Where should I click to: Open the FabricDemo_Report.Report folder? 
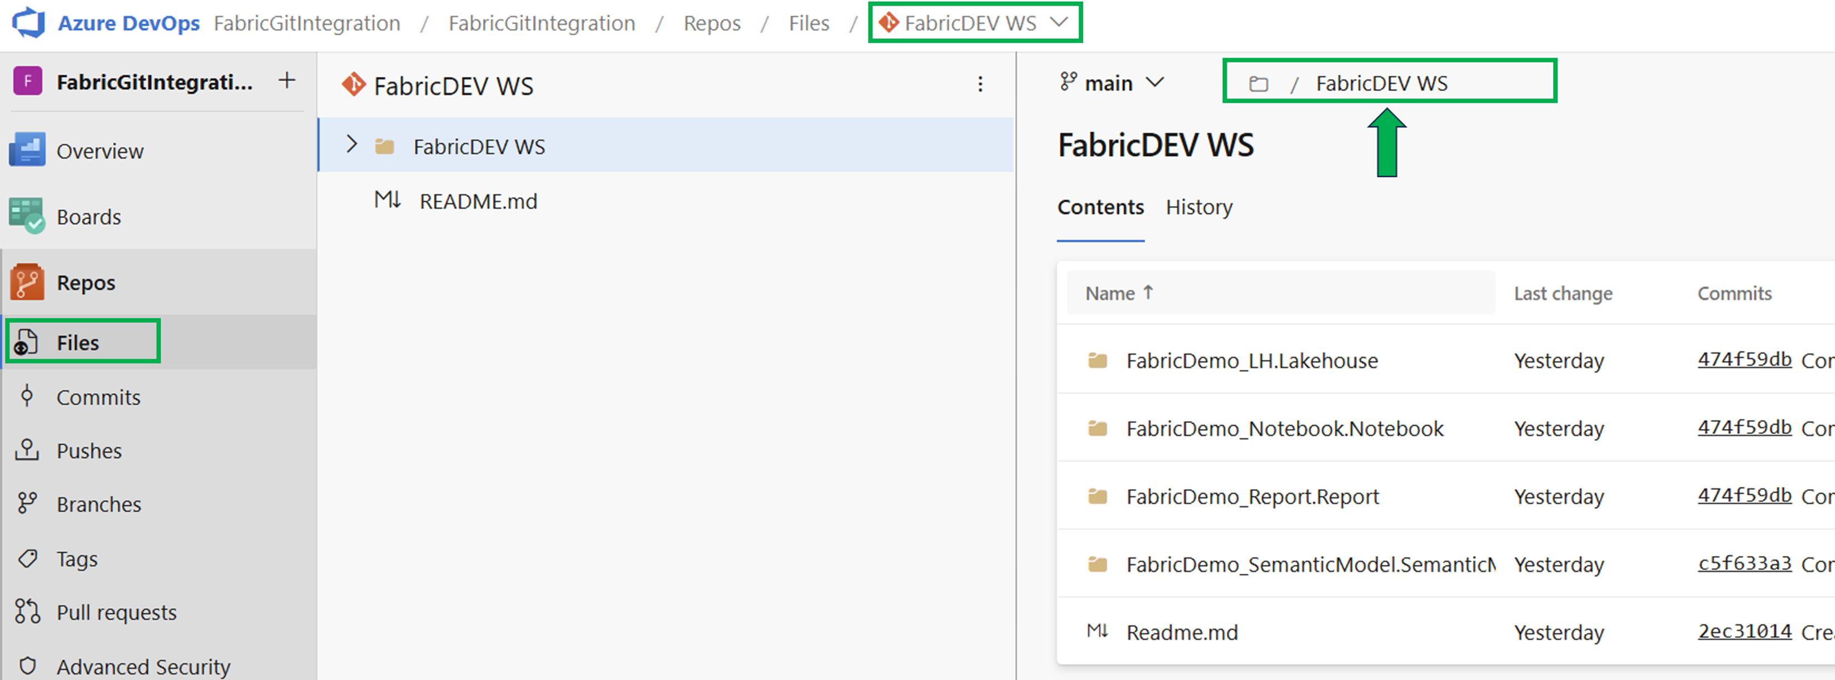tap(1252, 497)
